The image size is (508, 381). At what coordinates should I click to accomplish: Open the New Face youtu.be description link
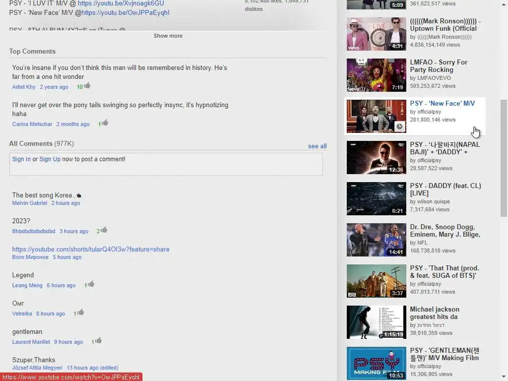click(x=125, y=12)
